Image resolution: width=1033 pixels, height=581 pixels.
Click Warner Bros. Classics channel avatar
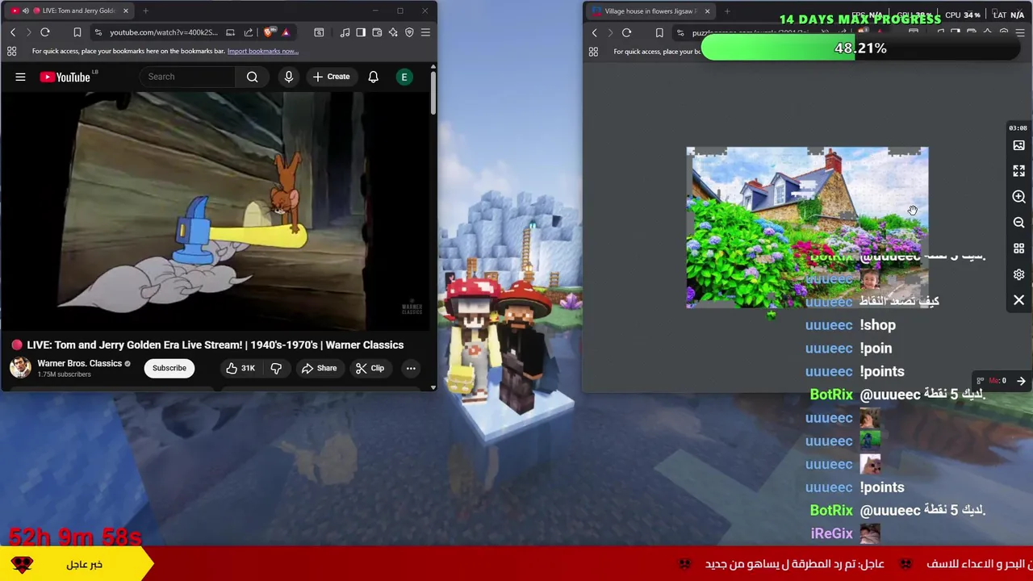point(20,368)
